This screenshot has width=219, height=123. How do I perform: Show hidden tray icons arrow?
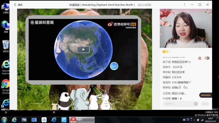tap(194, 120)
